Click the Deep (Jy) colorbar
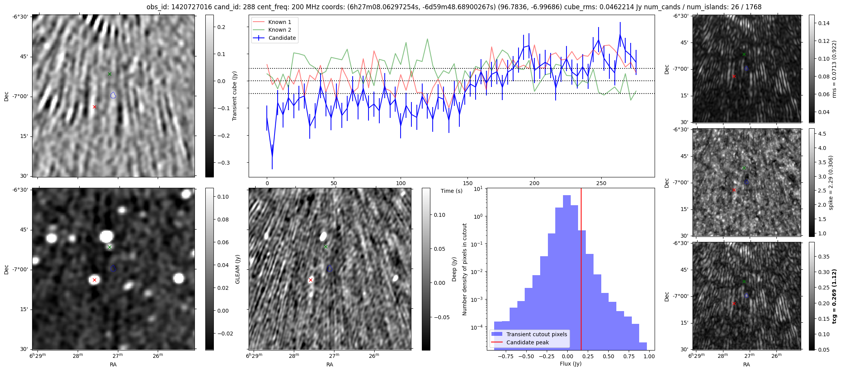Viewport: 841px width, 371px height. point(426,269)
